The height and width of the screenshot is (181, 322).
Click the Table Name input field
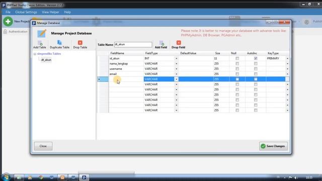(133, 45)
